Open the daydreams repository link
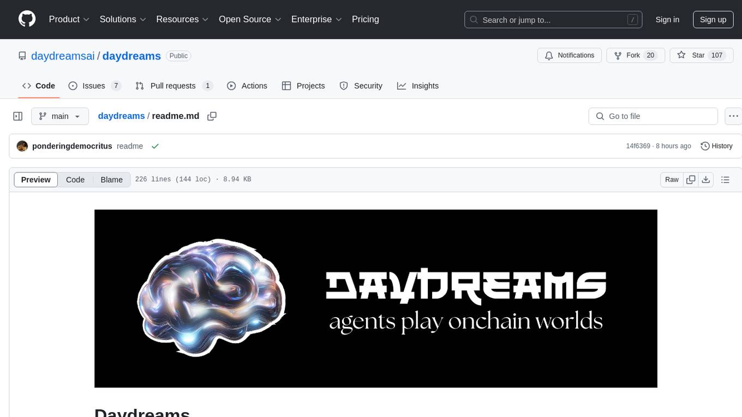This screenshot has height=417, width=742. click(131, 56)
